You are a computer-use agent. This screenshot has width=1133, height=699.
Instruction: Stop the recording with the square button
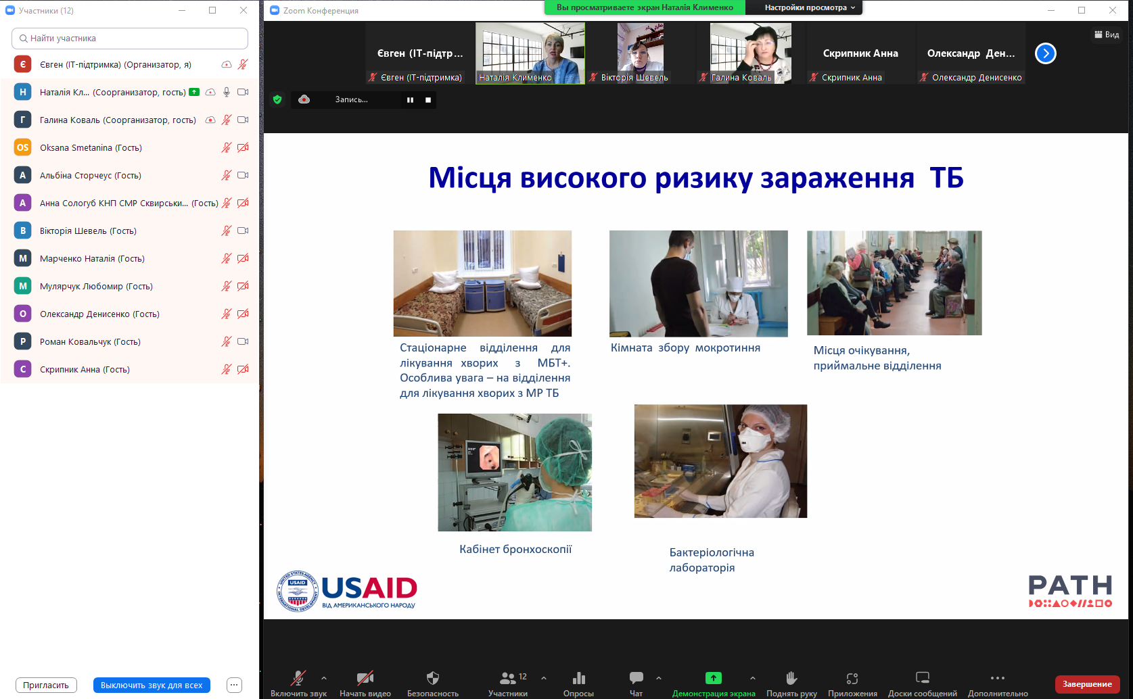click(428, 100)
